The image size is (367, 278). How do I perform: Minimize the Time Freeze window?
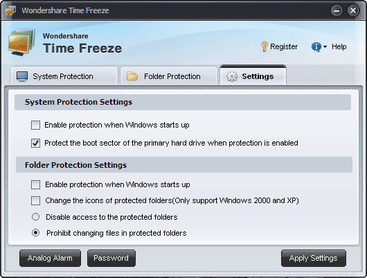(337, 11)
